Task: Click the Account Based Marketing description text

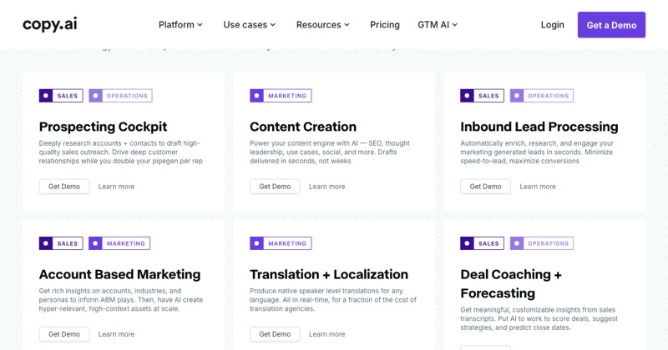Action: [x=121, y=299]
